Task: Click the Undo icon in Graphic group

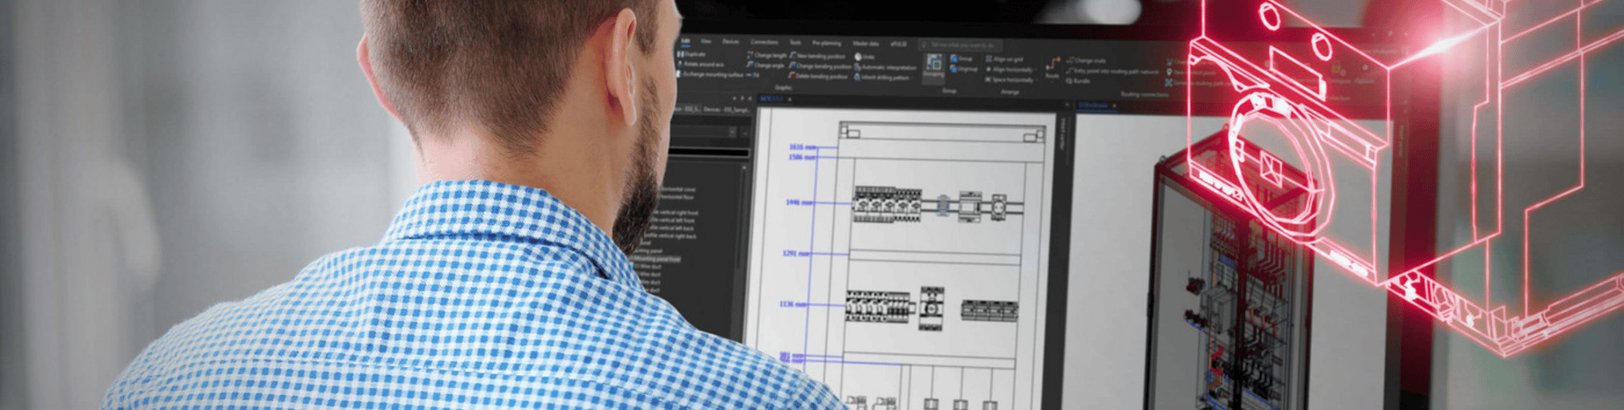Action: [x=858, y=57]
